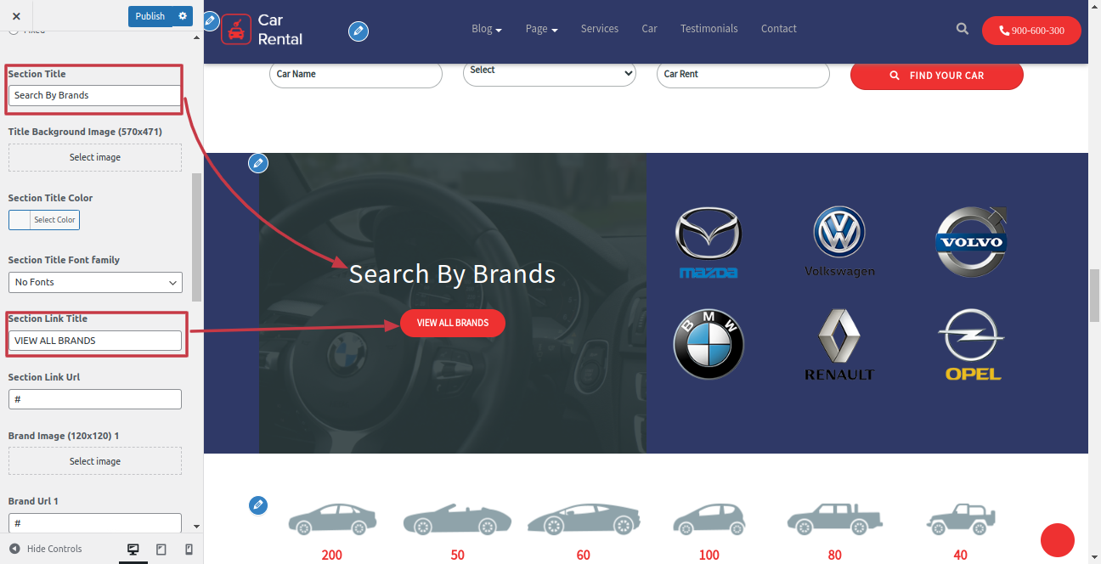Viewport: 1101px width, 564px height.
Task: Focus the Section Link Url field
Action: tap(95, 399)
